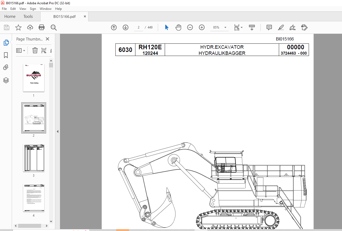342x231 pixels.
Task: Open the find text magnifier tool
Action: [54, 27]
